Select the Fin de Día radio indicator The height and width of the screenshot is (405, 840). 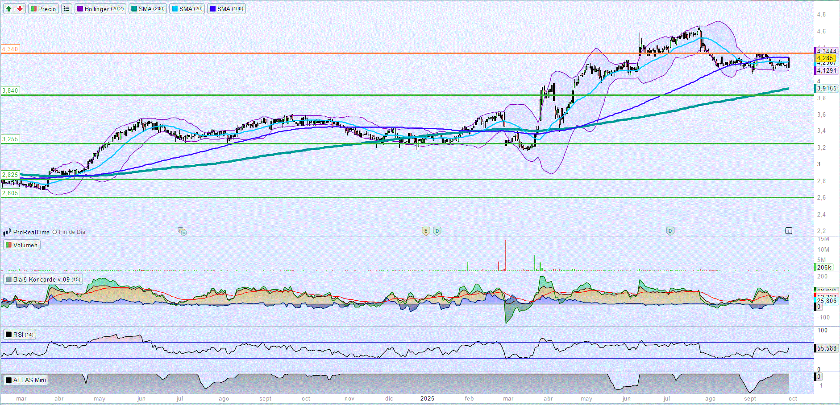tap(55, 232)
